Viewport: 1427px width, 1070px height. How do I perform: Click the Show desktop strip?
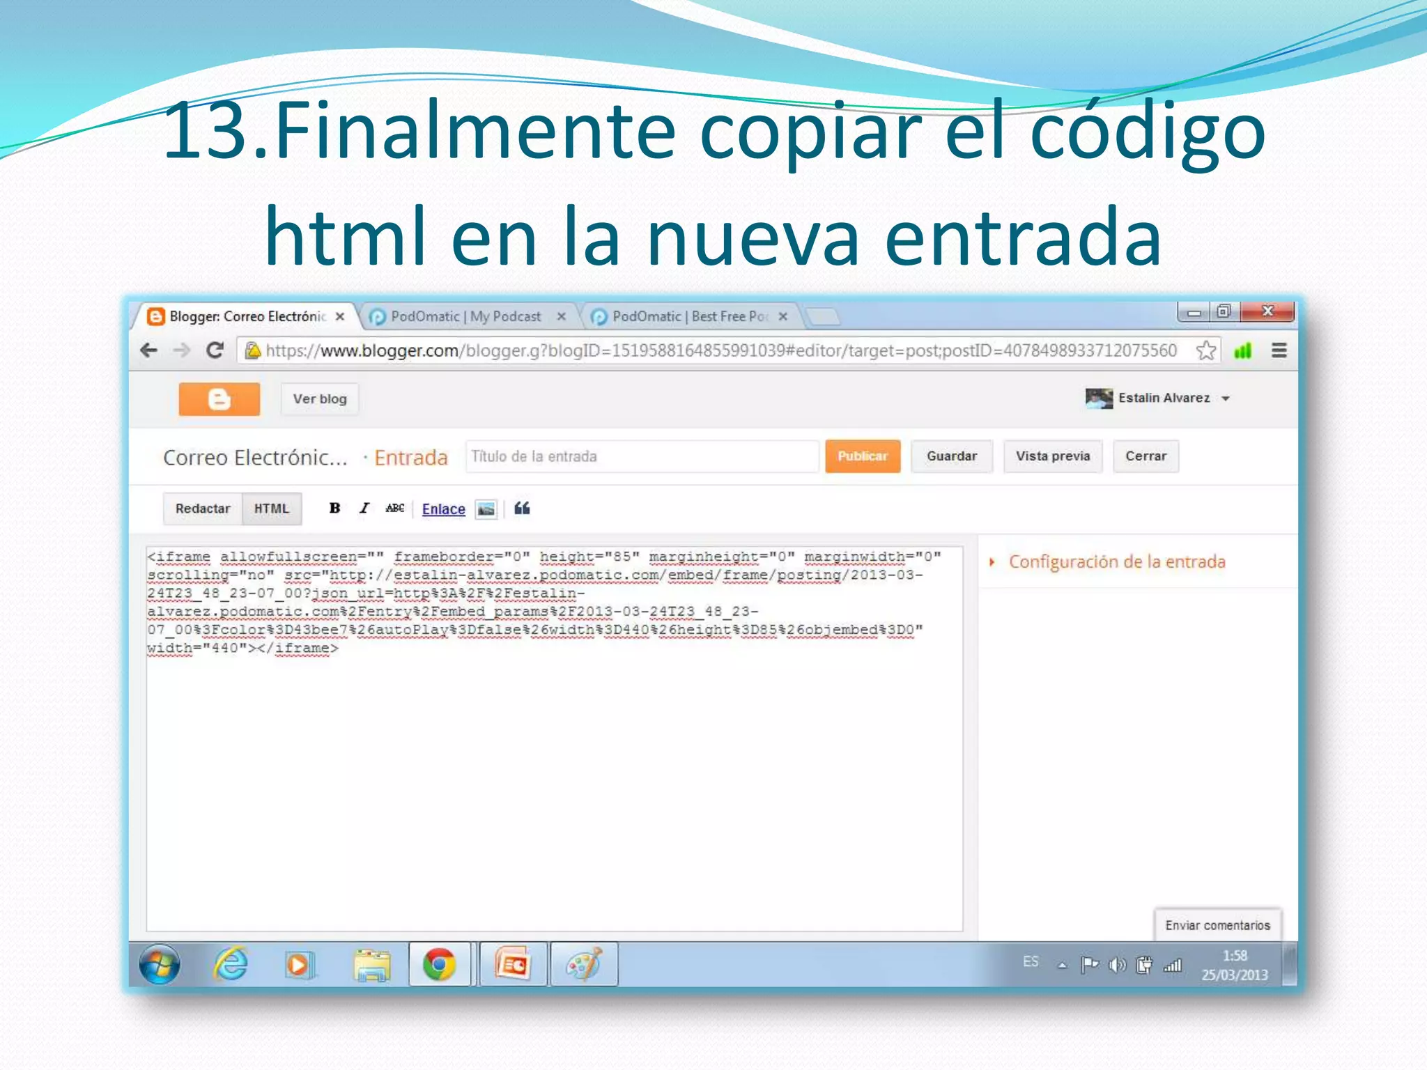(x=1290, y=965)
